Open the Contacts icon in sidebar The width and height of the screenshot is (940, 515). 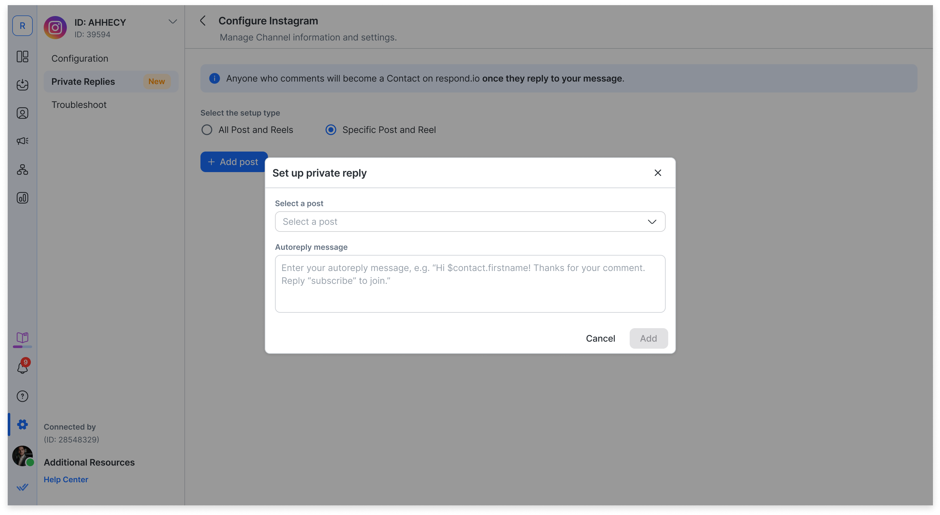click(x=22, y=113)
